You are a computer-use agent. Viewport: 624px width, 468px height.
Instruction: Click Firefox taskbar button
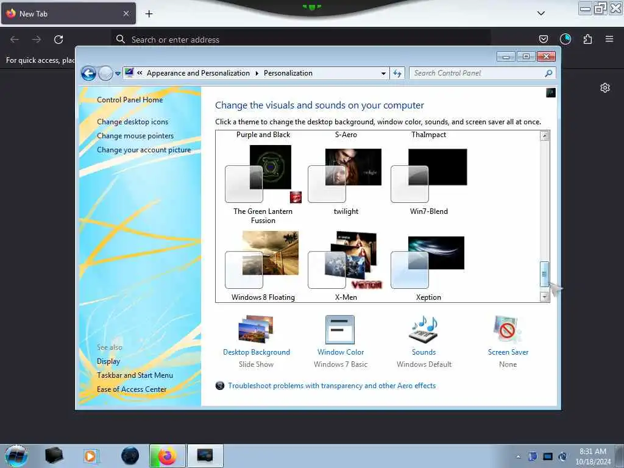[x=167, y=456]
